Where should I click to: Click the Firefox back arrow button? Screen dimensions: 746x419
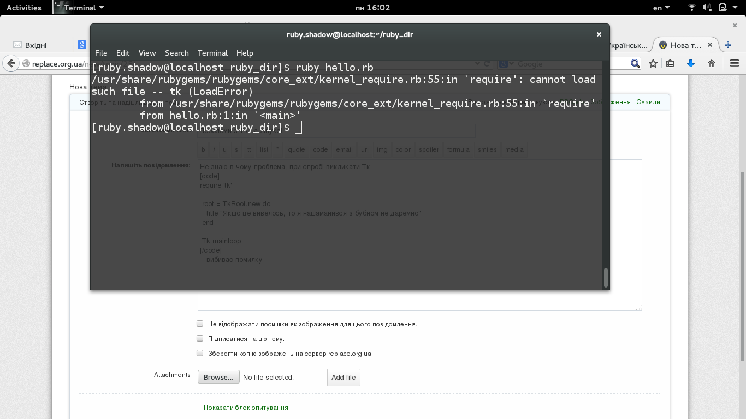pyautogui.click(x=10, y=64)
